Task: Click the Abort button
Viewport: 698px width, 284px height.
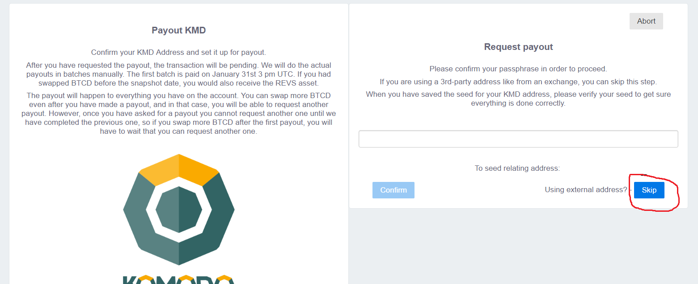Action: point(646,21)
